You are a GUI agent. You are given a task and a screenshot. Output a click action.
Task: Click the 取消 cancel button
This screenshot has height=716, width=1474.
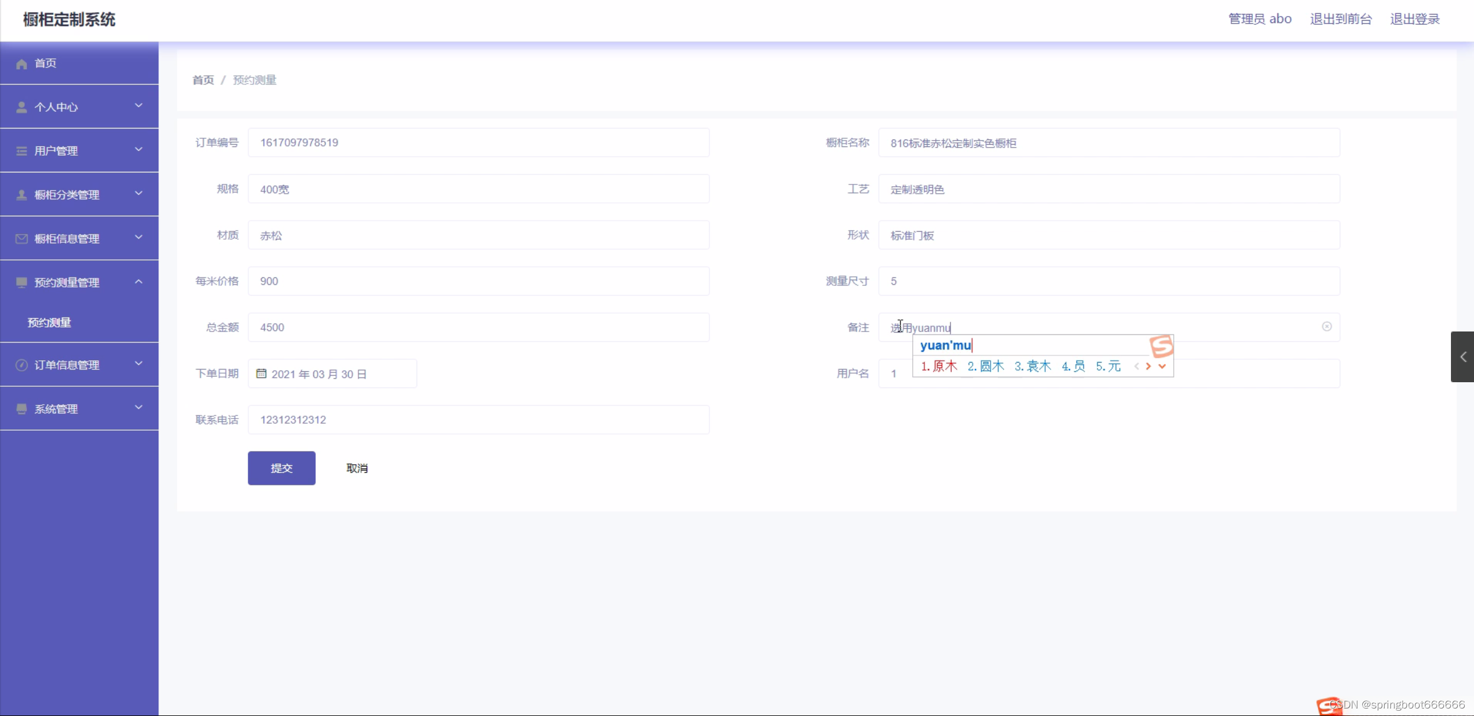click(x=357, y=468)
